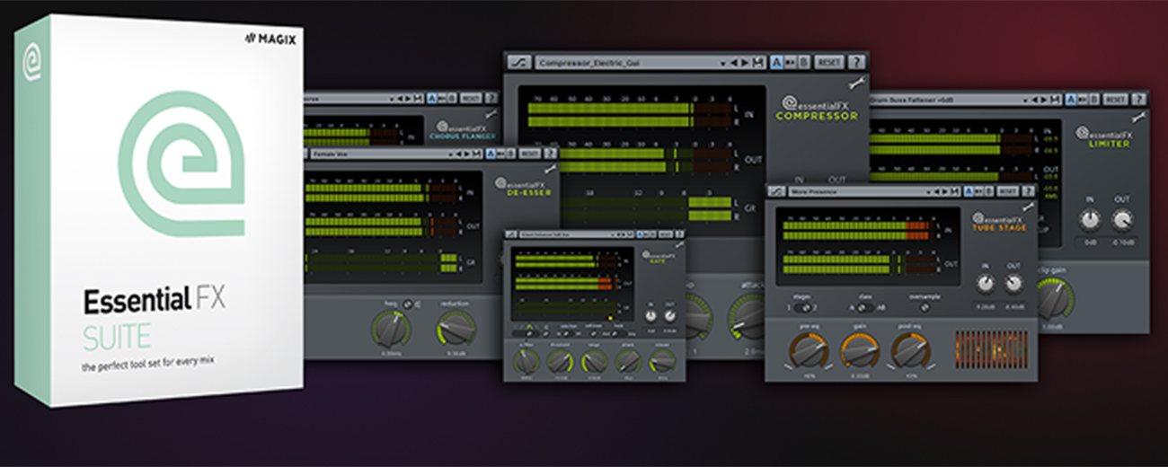The image size is (1168, 467).
Task: Click the Compressor attack knob
Action: [x=748, y=319]
